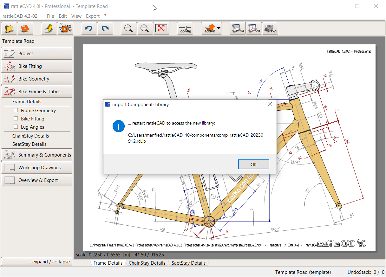Collapse the Bike Frame & Tubes section
The width and height of the screenshot is (386, 277).
pos(36,91)
